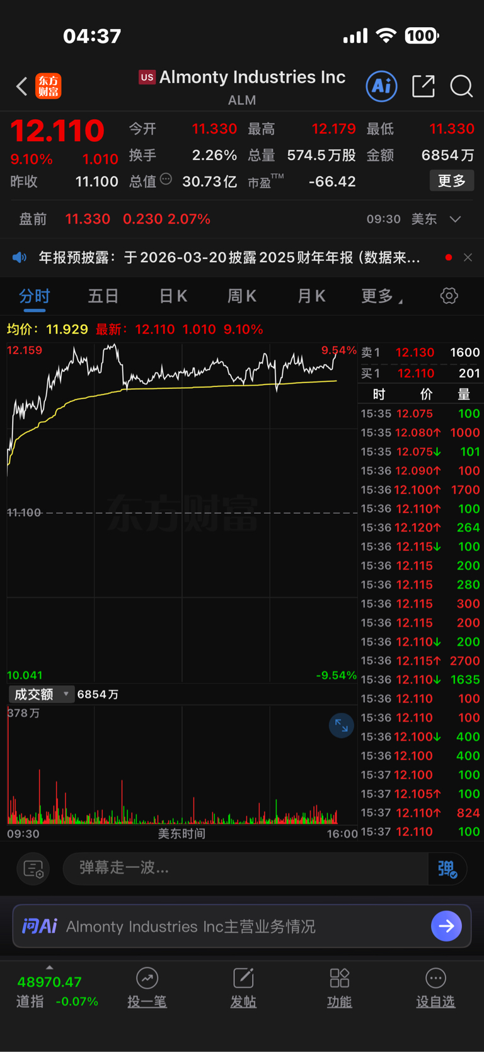Open the 成交额 indicator dropdown
Image resolution: width=484 pixels, height=1052 pixels.
42,694
